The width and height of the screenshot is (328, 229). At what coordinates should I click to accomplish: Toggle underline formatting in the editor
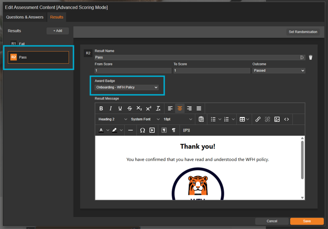coord(120,108)
